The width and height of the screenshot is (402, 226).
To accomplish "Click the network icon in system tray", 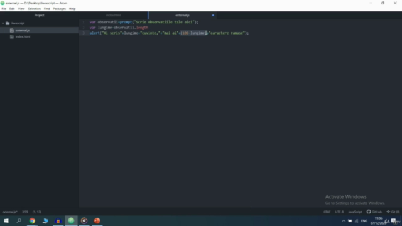I will [x=356, y=221].
